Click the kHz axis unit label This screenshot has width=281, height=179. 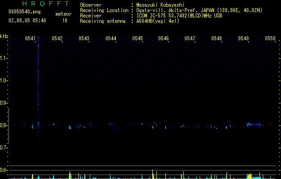(4, 36)
